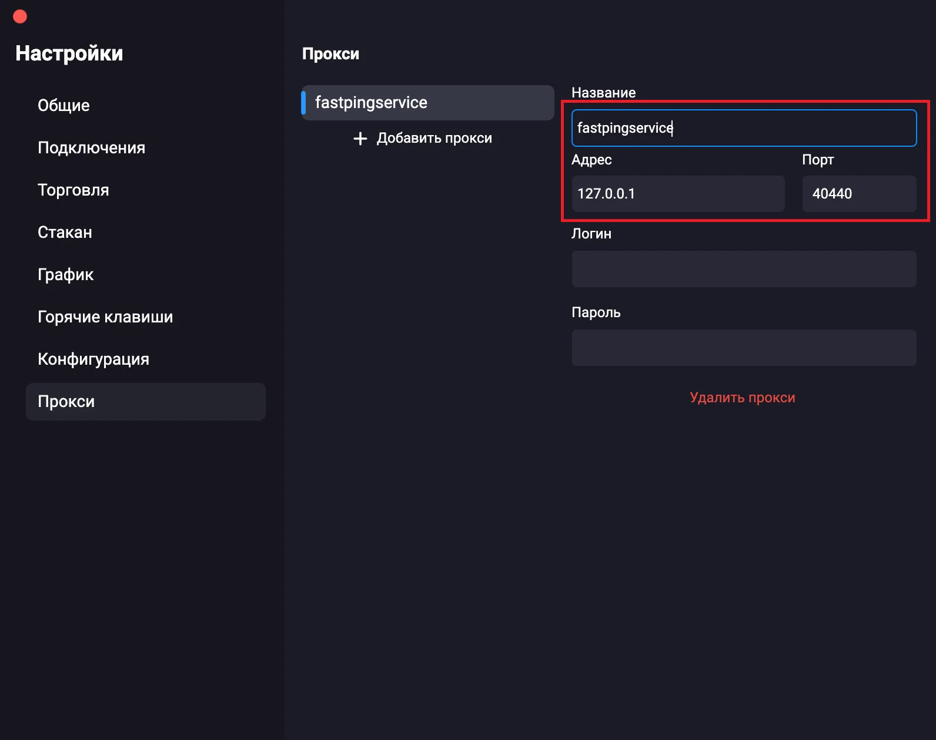Click the Добавить прокси text button

coord(434,139)
